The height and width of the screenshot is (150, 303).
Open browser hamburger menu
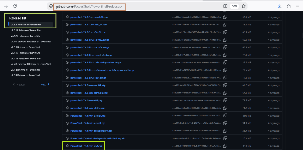tap(297, 7)
